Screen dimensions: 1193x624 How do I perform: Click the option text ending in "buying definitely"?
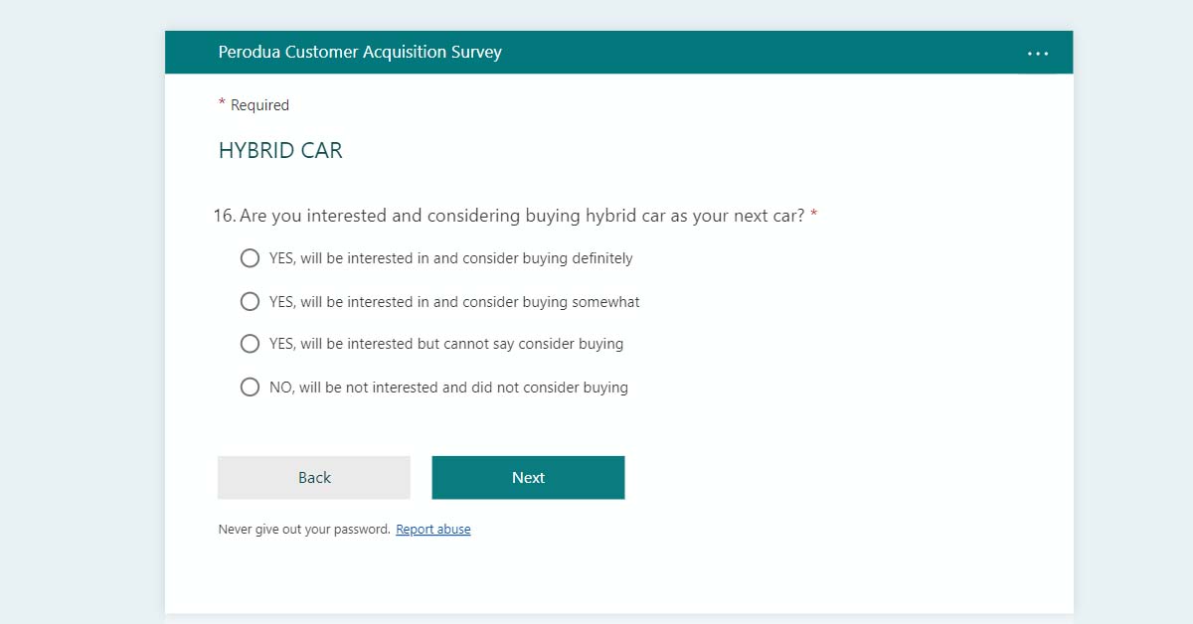coord(450,258)
